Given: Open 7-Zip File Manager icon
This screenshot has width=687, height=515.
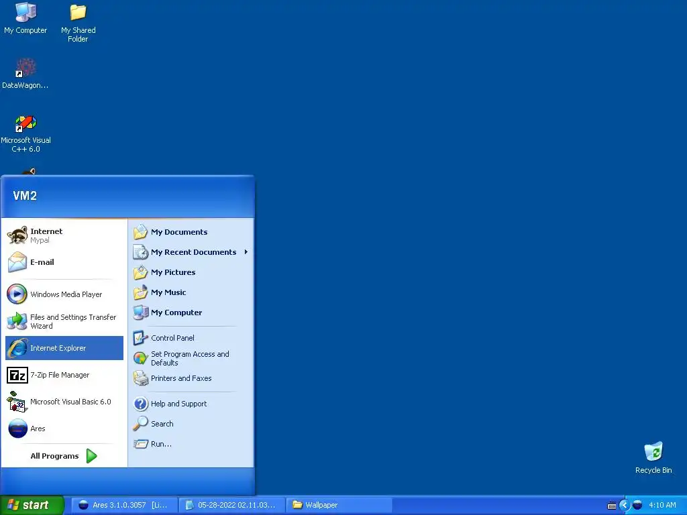Looking at the screenshot, I should pyautogui.click(x=17, y=375).
